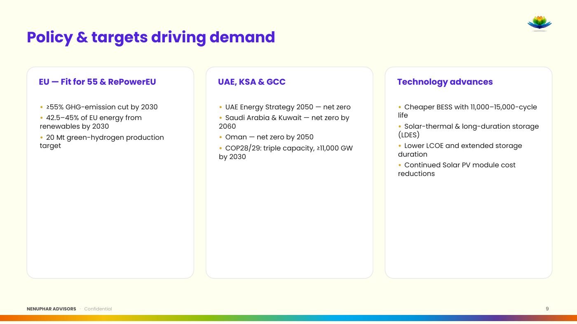
Task: Select the 'UAE, KSA & GCC' heading
Action: tap(252, 82)
